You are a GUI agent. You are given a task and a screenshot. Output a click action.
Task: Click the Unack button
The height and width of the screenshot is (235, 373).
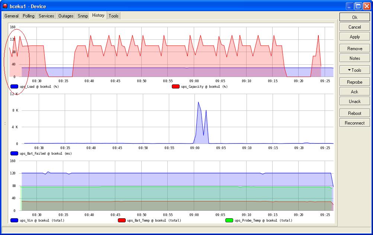point(355,102)
